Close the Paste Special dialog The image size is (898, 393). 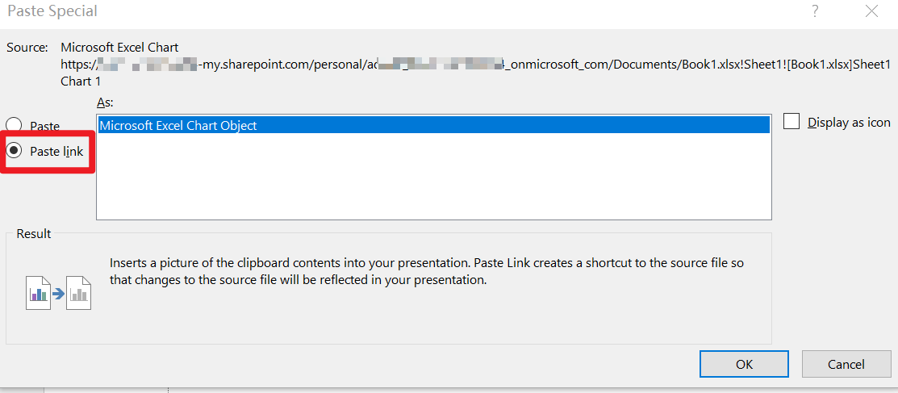871,10
